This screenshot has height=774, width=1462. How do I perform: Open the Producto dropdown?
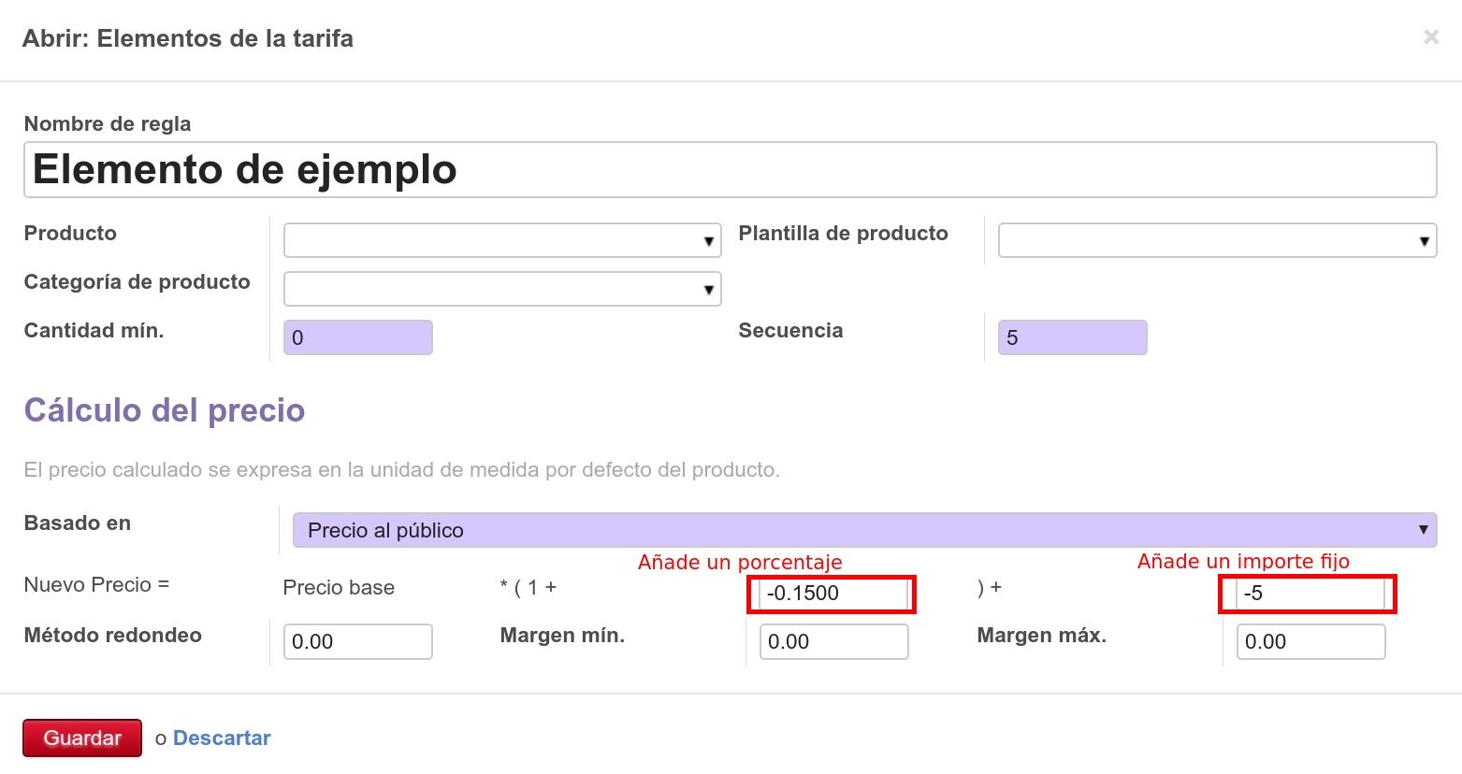[496, 240]
